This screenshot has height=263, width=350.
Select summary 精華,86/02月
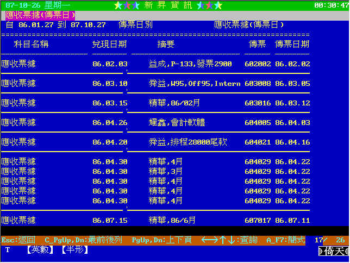tap(174, 103)
